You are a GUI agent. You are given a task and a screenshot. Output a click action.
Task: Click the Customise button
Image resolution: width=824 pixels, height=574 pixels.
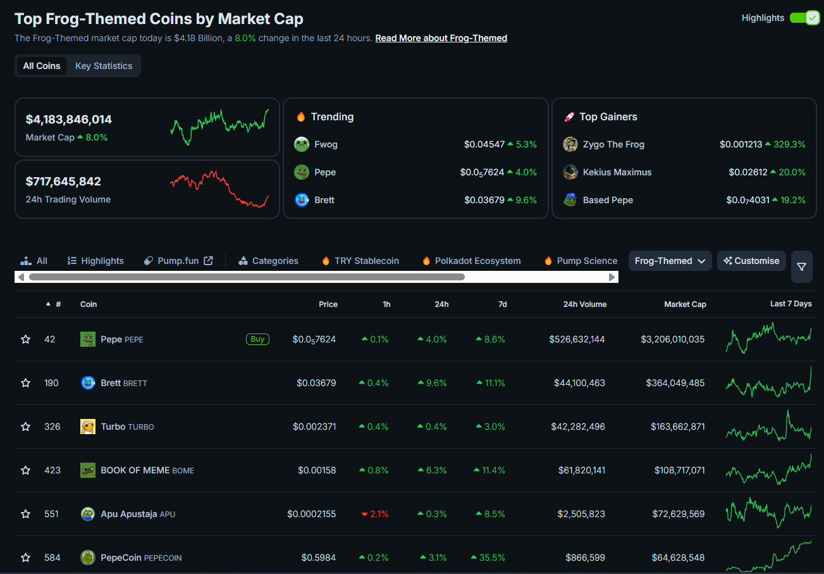pos(752,261)
